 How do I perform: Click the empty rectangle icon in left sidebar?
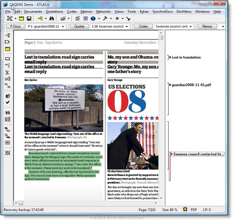(8, 59)
